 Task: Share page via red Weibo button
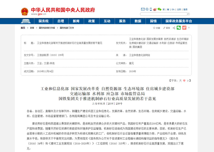pyautogui.click(x=184, y=28)
